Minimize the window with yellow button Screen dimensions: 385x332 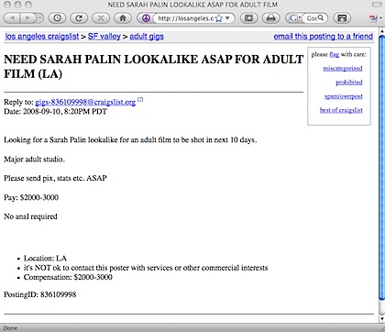18,5
